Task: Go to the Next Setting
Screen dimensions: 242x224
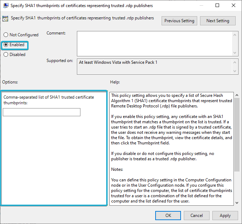Action: click(x=218, y=21)
